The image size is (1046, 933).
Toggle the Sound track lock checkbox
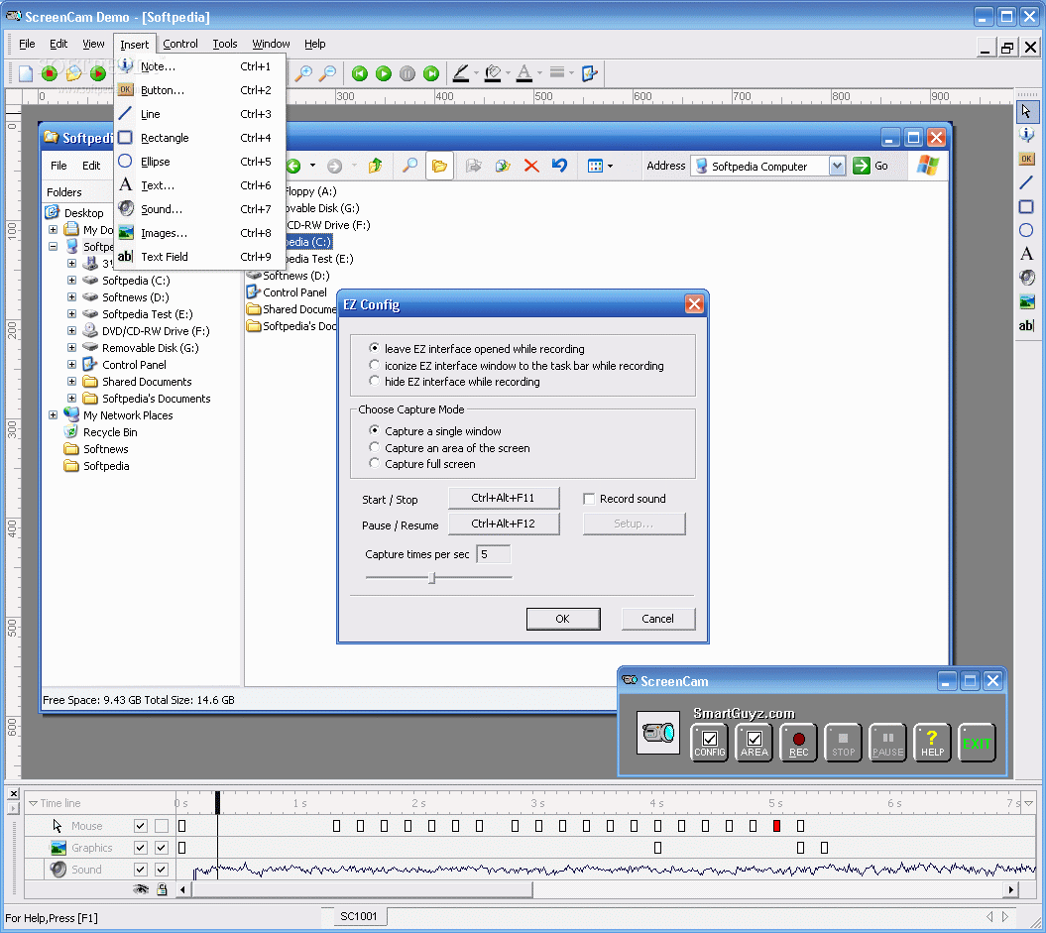(x=162, y=870)
